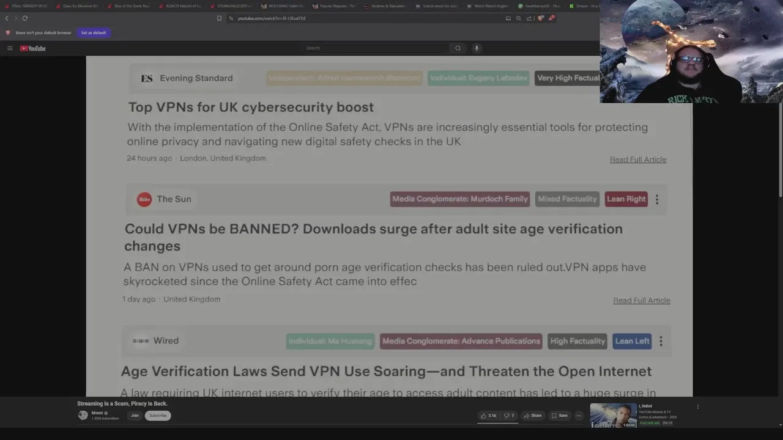
Task: Dislike the video with thumbs down
Action: tap(508, 416)
